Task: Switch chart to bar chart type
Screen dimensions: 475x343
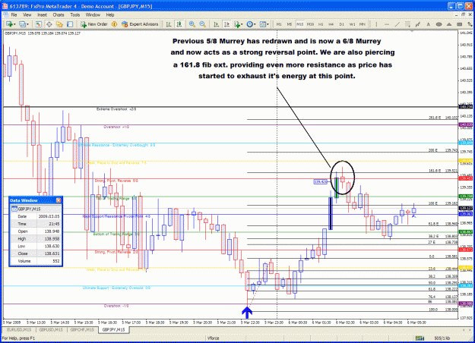Action: pos(169,24)
